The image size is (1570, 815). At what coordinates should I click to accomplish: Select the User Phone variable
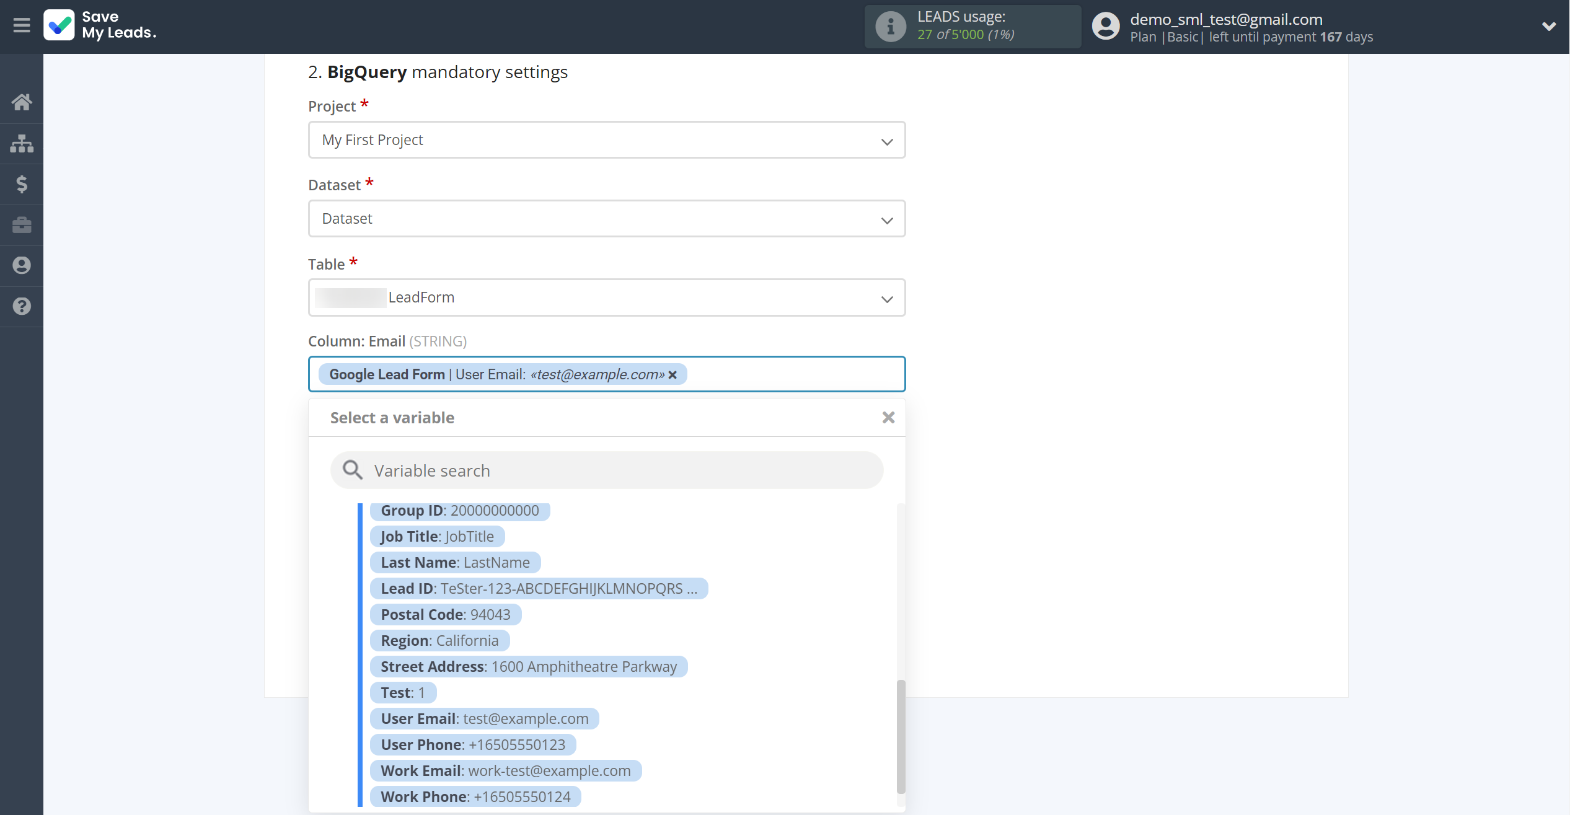[x=473, y=745]
